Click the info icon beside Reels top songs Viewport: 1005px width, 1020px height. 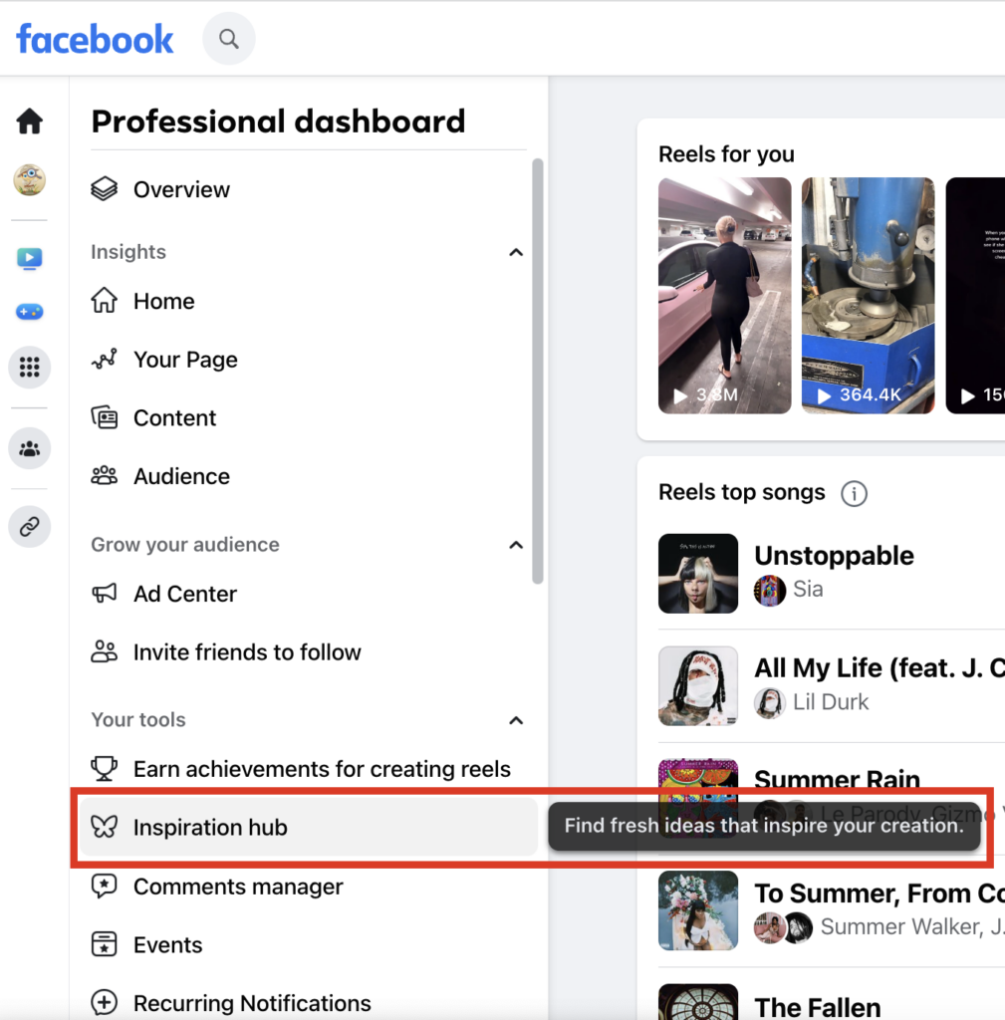854,492
